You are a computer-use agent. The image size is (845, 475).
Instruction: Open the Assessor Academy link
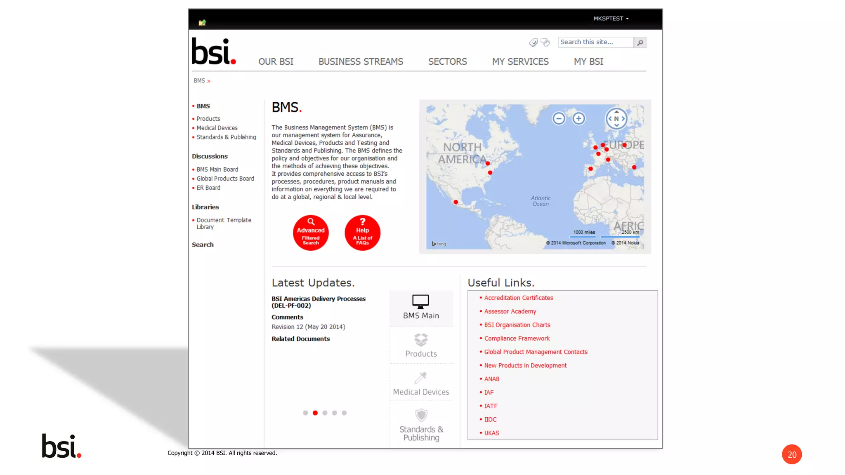[x=510, y=311]
